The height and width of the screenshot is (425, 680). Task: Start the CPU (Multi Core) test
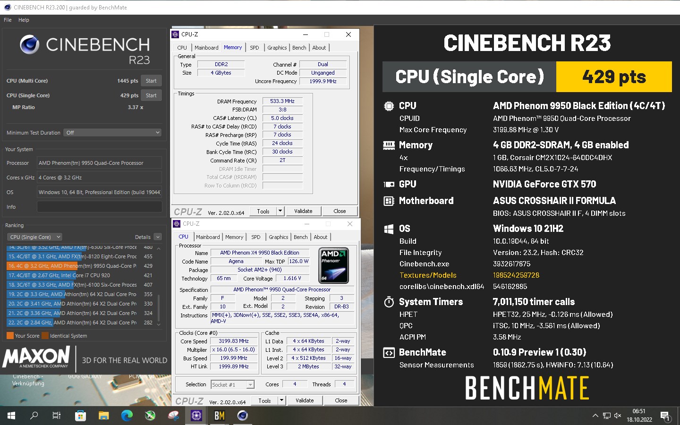point(151,81)
